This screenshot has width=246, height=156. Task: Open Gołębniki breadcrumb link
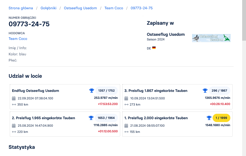pos(49,8)
